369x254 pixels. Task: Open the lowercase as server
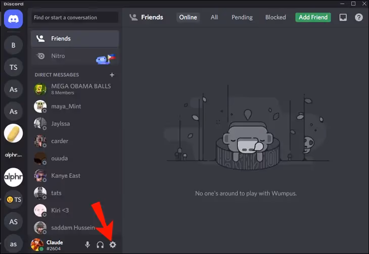pos(14,244)
